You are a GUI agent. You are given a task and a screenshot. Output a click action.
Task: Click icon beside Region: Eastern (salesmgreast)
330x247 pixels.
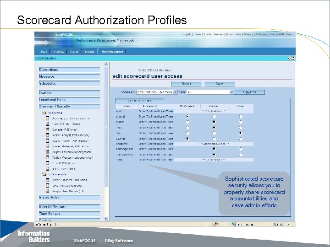tap(48, 152)
